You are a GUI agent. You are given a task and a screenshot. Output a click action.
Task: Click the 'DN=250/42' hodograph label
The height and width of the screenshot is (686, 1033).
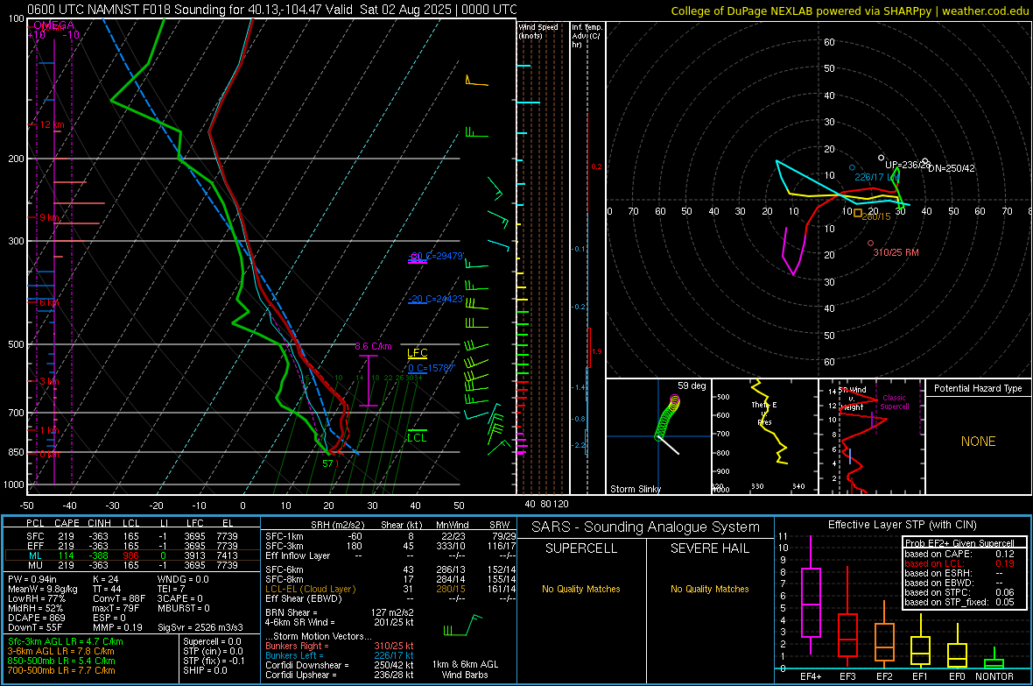952,169
